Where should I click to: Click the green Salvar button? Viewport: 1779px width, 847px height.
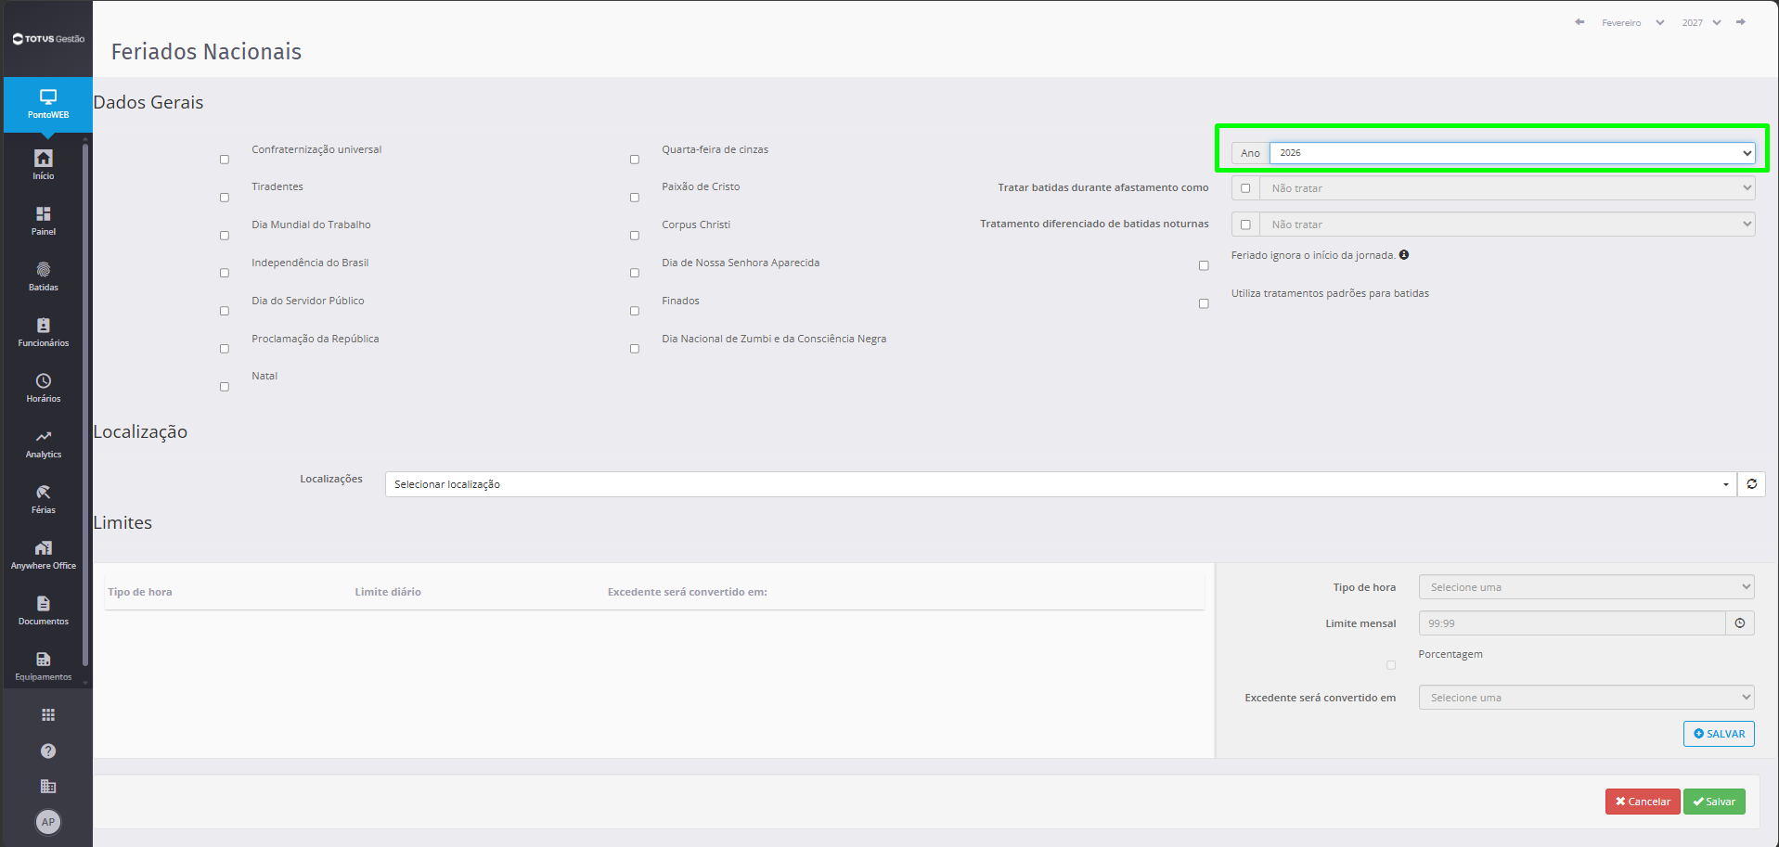coord(1714,802)
